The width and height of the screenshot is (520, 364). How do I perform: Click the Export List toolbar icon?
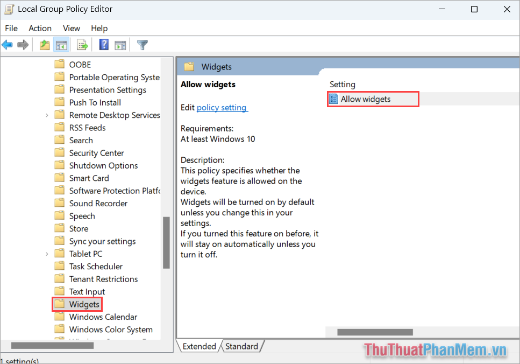point(82,45)
